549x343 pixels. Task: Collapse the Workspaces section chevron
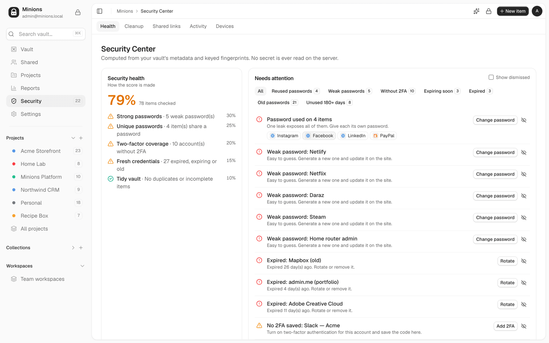[x=82, y=266]
